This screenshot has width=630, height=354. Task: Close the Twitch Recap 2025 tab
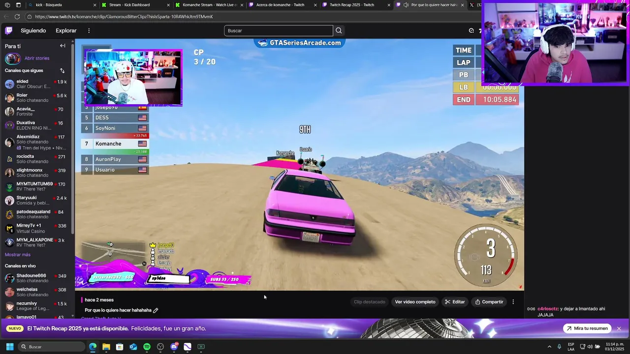[x=389, y=5]
